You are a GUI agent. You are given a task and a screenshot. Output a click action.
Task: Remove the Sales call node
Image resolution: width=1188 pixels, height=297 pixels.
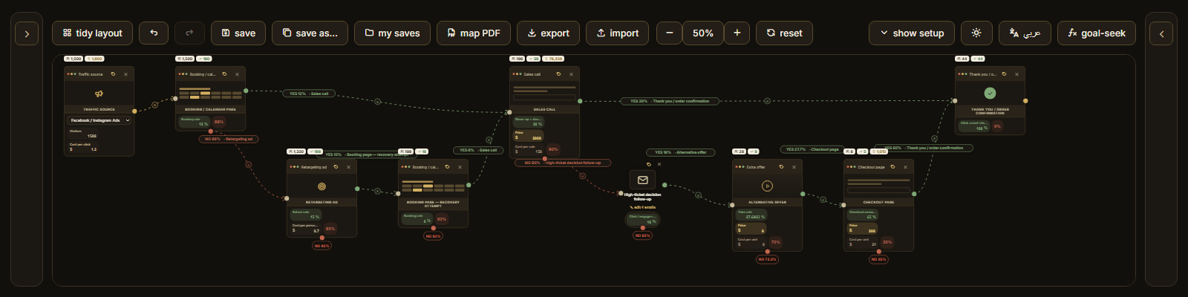point(571,74)
